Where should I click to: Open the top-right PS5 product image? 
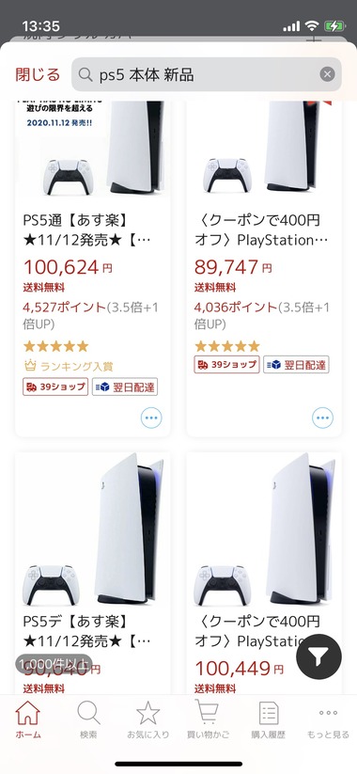tap(264, 147)
